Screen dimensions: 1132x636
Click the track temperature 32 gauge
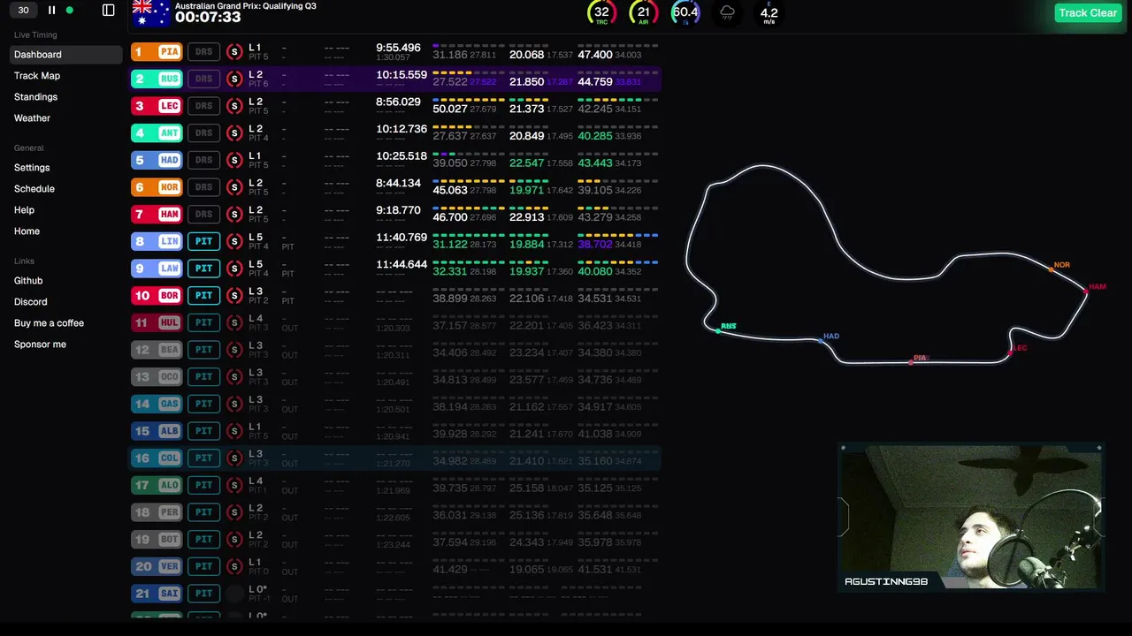pos(601,12)
